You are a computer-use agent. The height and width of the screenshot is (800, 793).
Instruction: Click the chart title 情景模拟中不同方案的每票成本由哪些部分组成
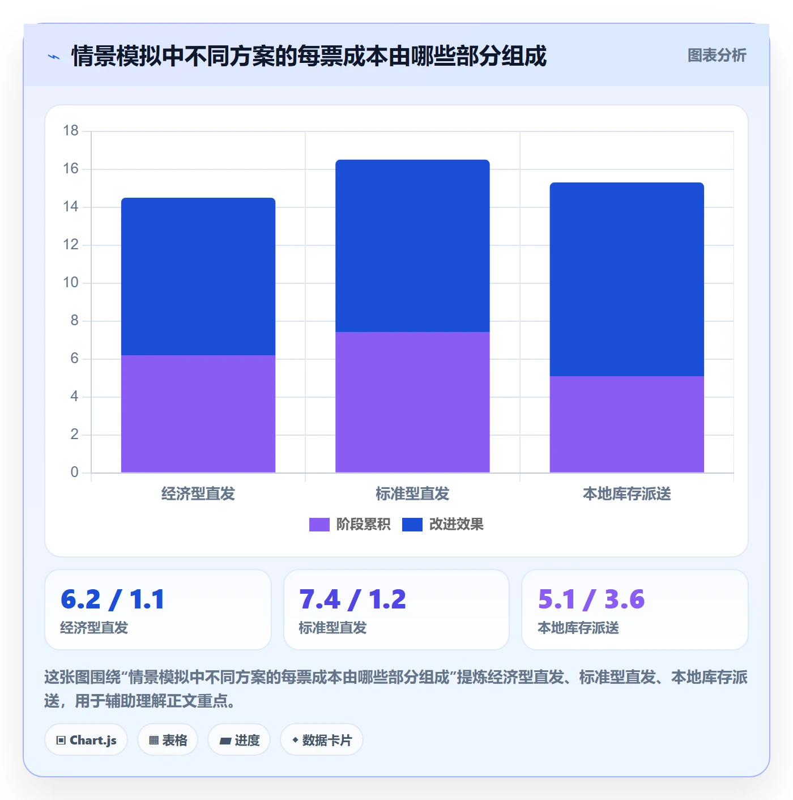pyautogui.click(x=309, y=56)
